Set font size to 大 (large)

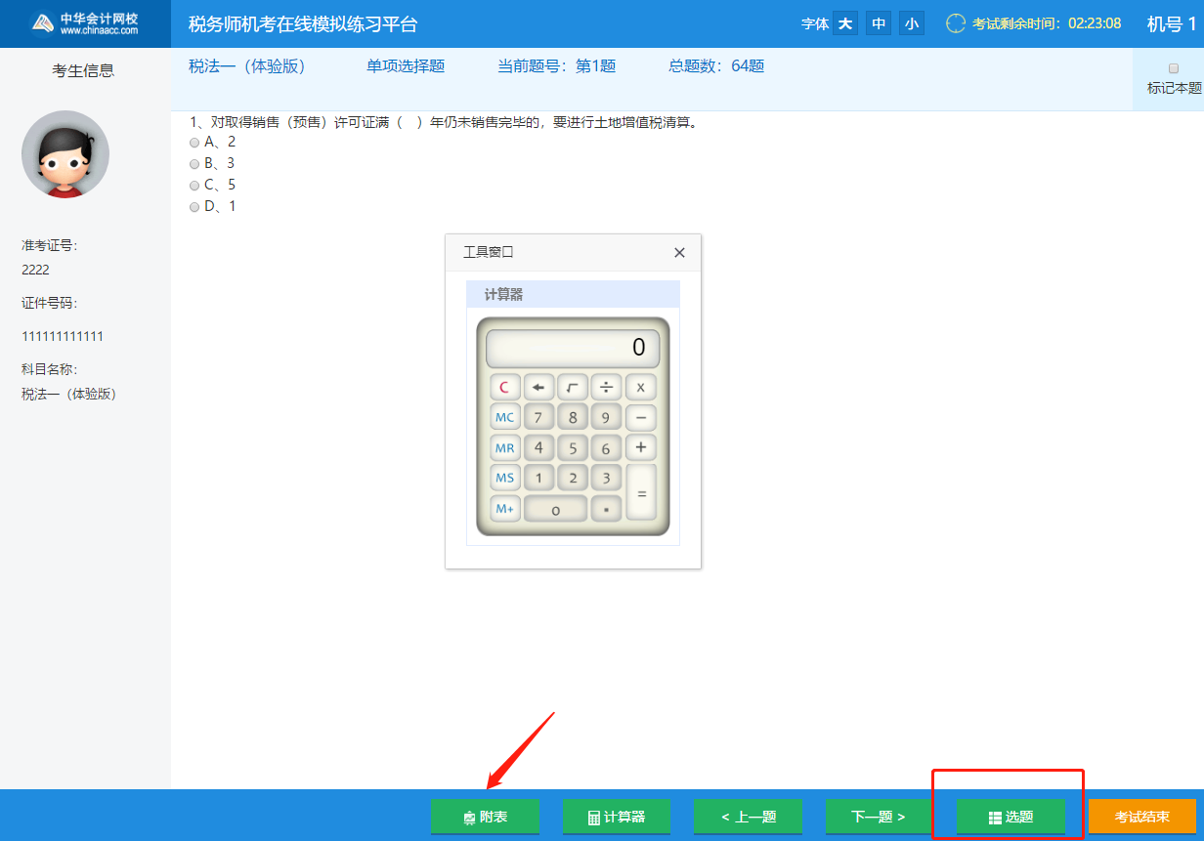[x=845, y=23]
